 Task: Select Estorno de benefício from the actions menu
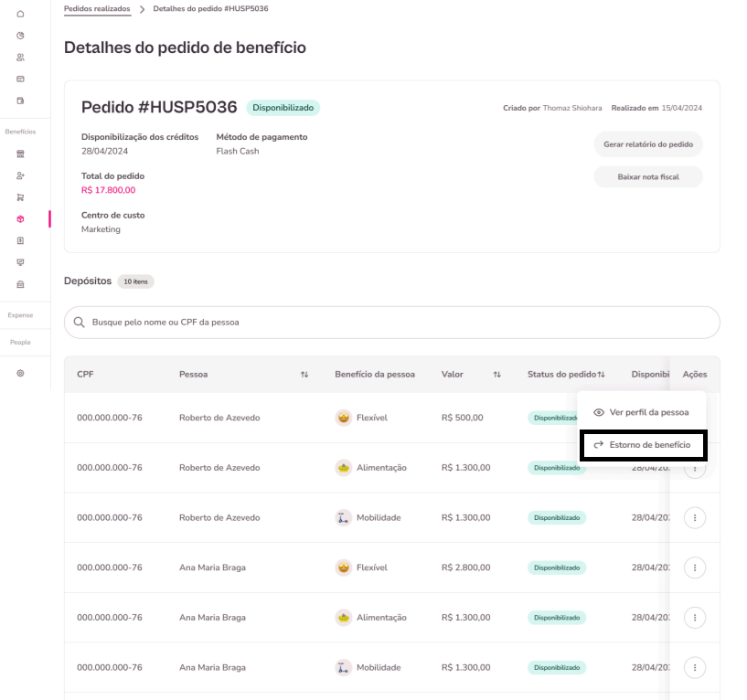click(643, 445)
